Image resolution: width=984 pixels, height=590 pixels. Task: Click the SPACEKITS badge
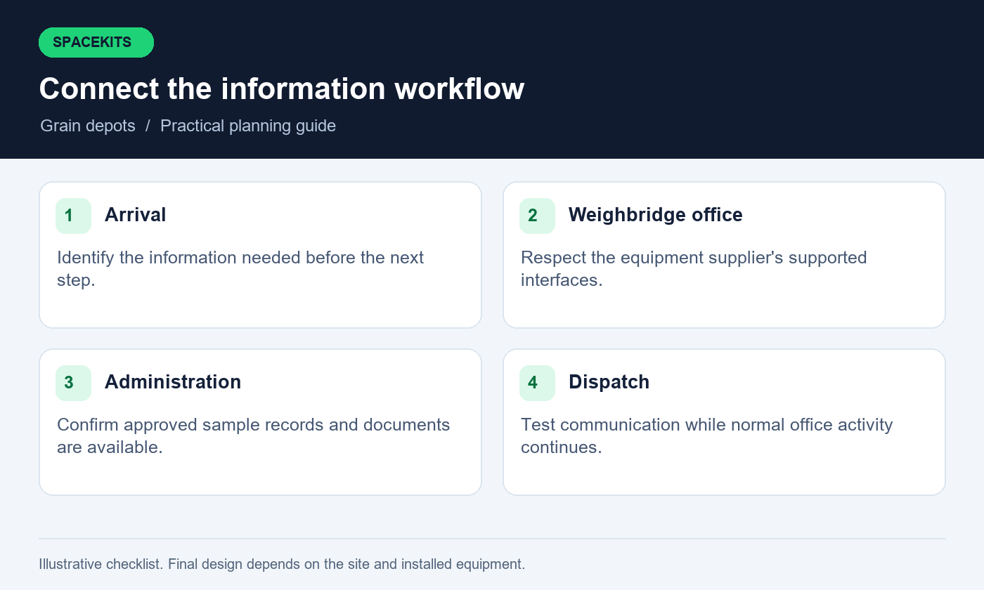point(96,42)
